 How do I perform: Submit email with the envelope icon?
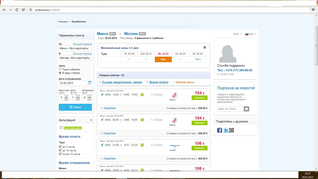pos(247,109)
